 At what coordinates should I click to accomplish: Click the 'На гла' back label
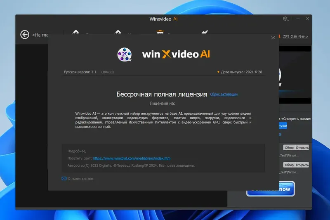click(x=40, y=35)
